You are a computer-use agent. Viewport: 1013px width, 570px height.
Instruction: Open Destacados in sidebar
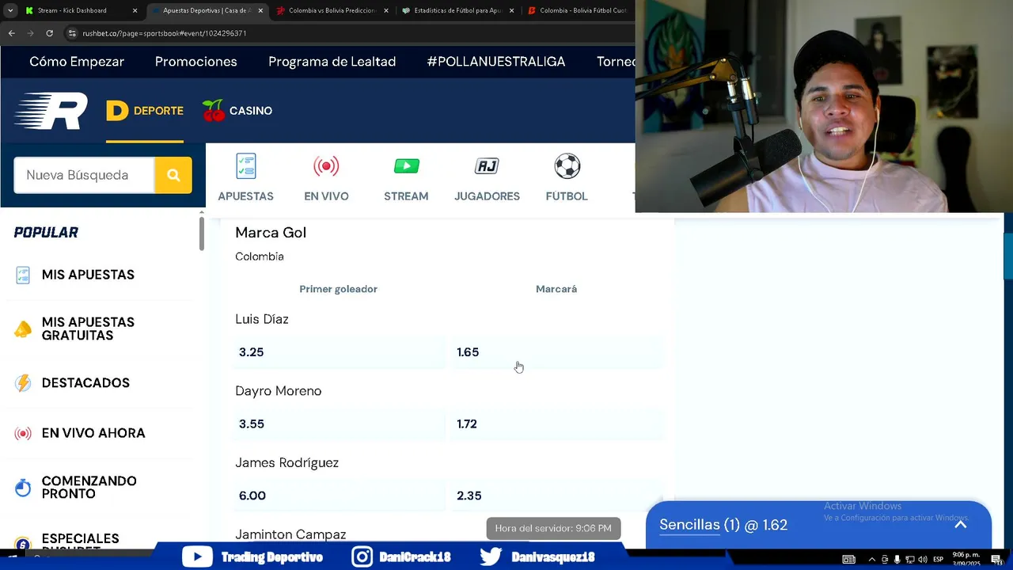point(85,383)
